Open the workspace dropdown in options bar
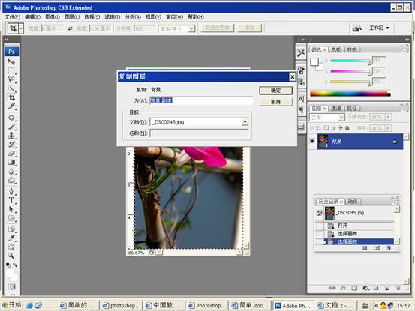The height and width of the screenshot is (311, 415). tap(379, 28)
